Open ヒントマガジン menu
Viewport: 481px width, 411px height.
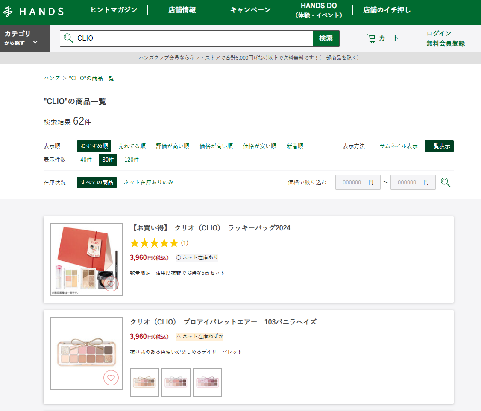tap(114, 10)
